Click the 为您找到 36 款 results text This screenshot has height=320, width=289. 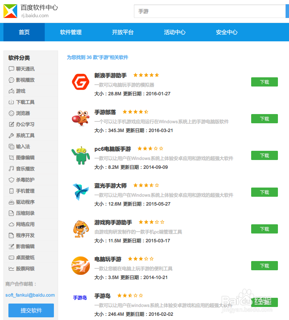(x=97, y=57)
